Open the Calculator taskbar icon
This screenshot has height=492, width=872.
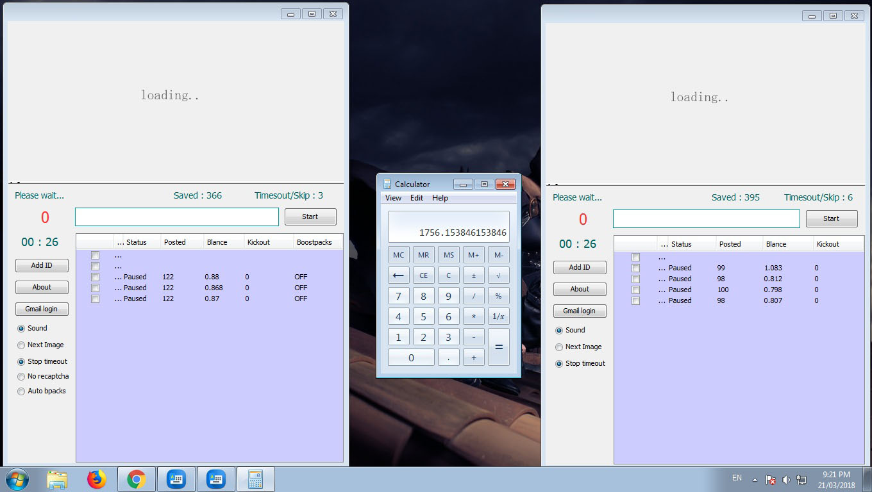click(x=255, y=479)
